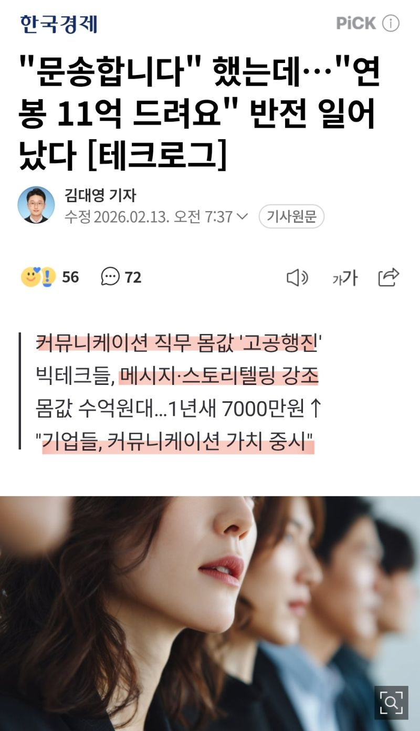
Task: Expand the edited-time dropdown chevron
Action: [242, 216]
